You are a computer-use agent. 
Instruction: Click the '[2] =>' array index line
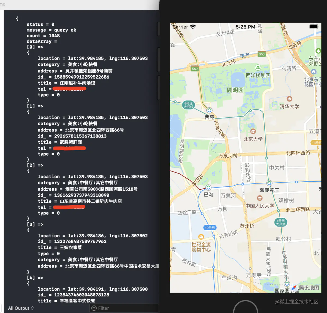35,165
